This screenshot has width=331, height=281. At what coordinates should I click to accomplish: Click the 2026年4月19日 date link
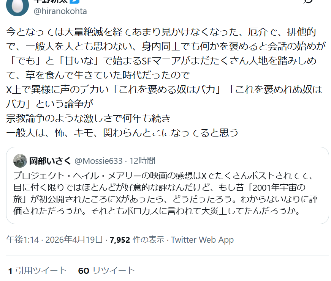click(x=74, y=240)
